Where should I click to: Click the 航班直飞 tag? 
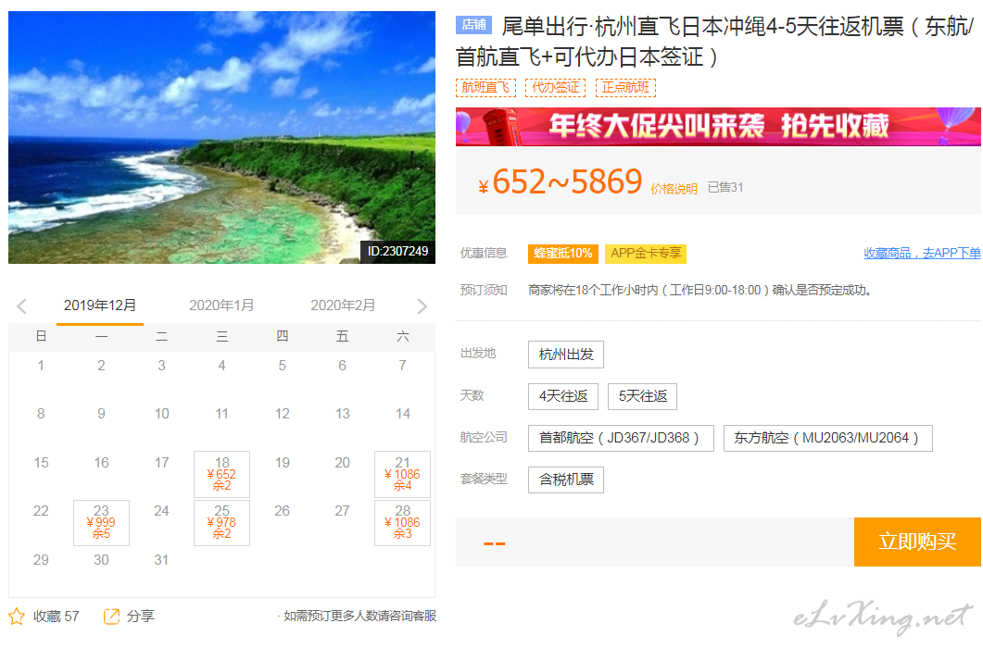[485, 88]
